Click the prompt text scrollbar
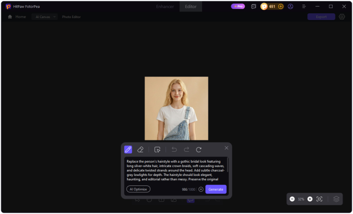 [x=227, y=165]
